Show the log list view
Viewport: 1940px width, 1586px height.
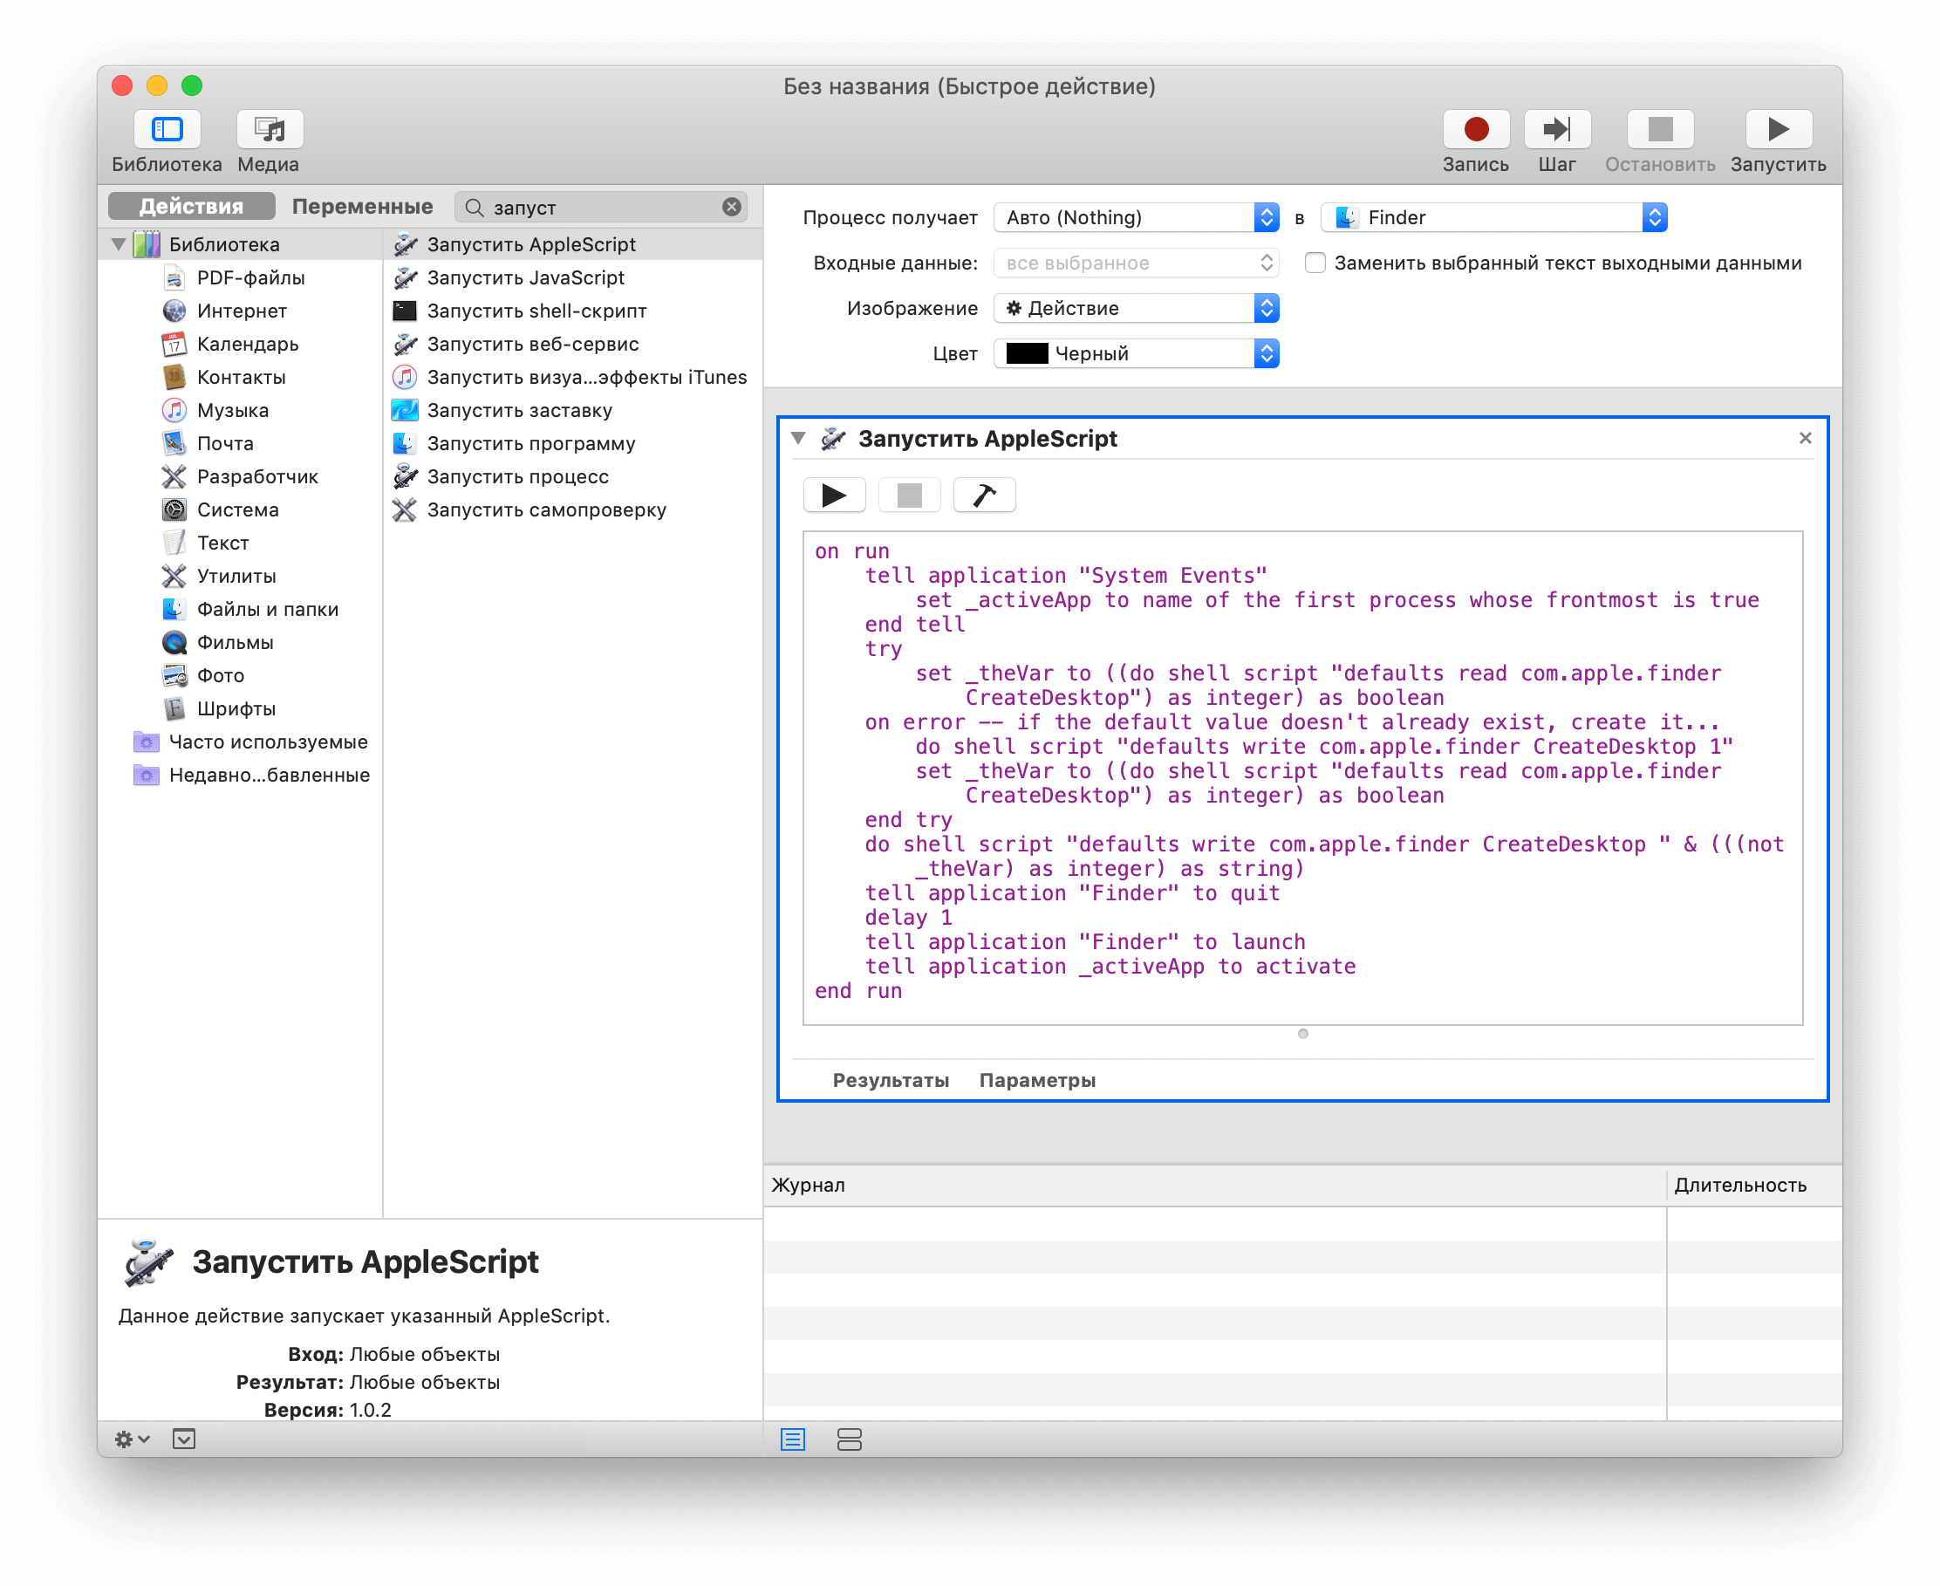pyautogui.click(x=793, y=1439)
